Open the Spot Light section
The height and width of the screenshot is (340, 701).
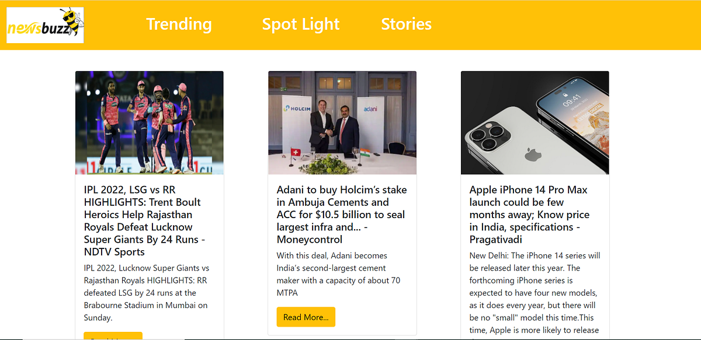(300, 24)
